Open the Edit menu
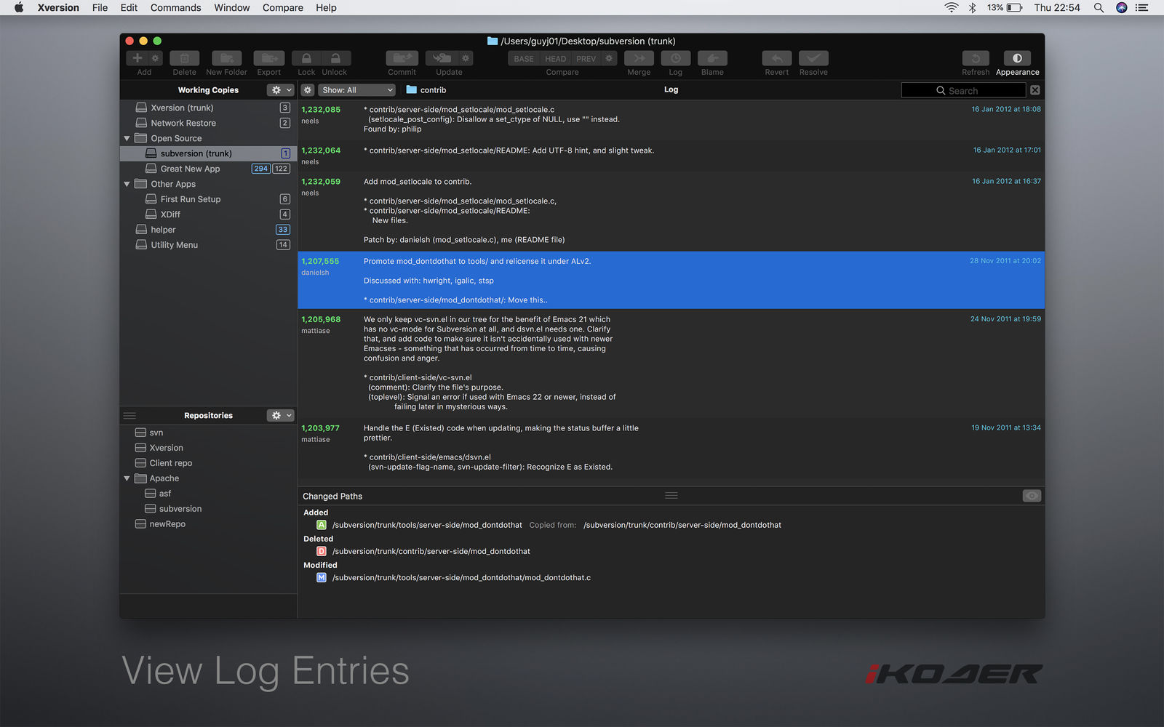 129,7
